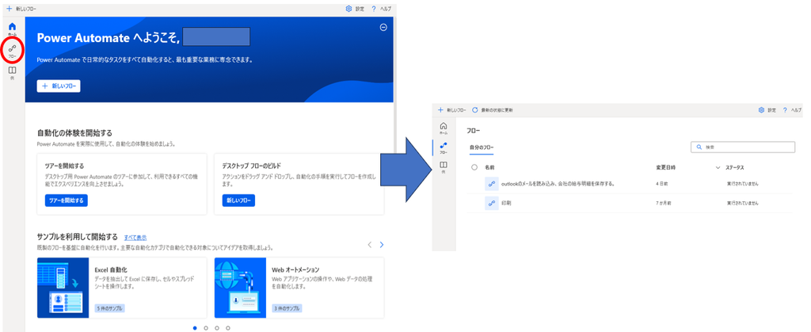The height and width of the screenshot is (332, 811).
Task: Open 設定 gear in right window
Action: (x=767, y=110)
